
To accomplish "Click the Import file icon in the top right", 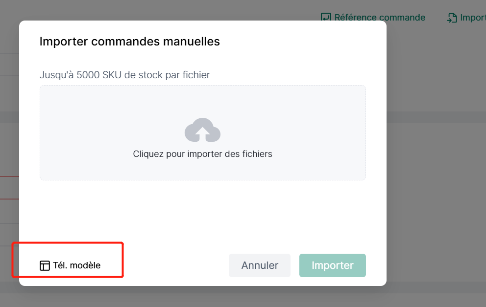I will (x=452, y=18).
